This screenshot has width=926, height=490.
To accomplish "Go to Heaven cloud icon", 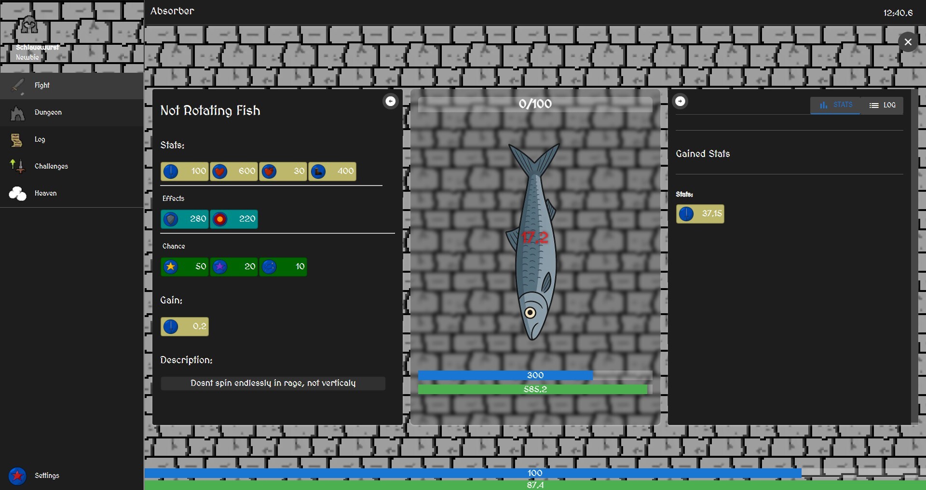I will (x=18, y=194).
